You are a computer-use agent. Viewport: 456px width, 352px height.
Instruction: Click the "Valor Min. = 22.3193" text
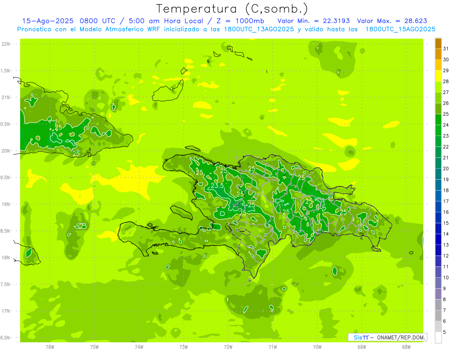(x=313, y=21)
